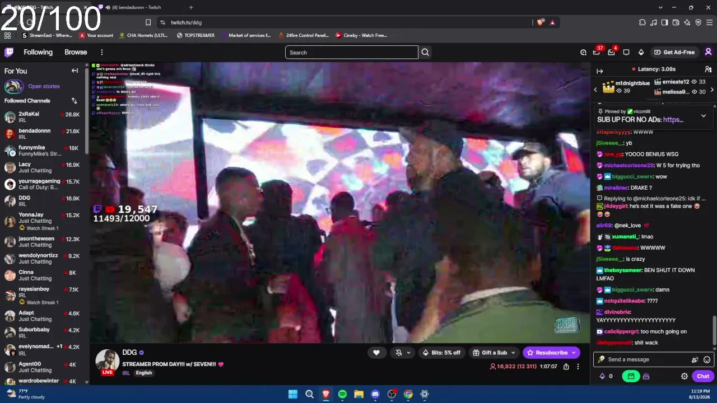Expand the Gift a Sub dropdown
Viewport: 717px width, 403px height.
click(513, 353)
